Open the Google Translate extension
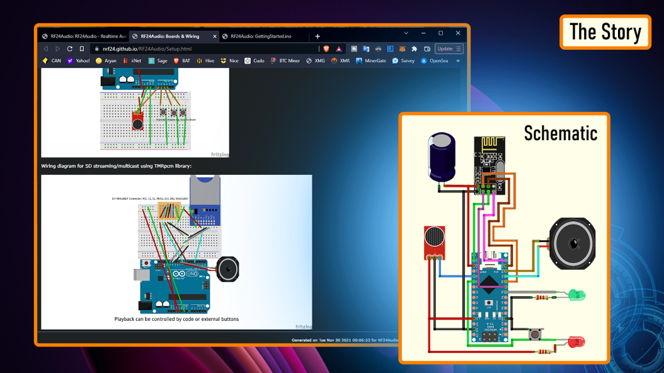 [366, 48]
